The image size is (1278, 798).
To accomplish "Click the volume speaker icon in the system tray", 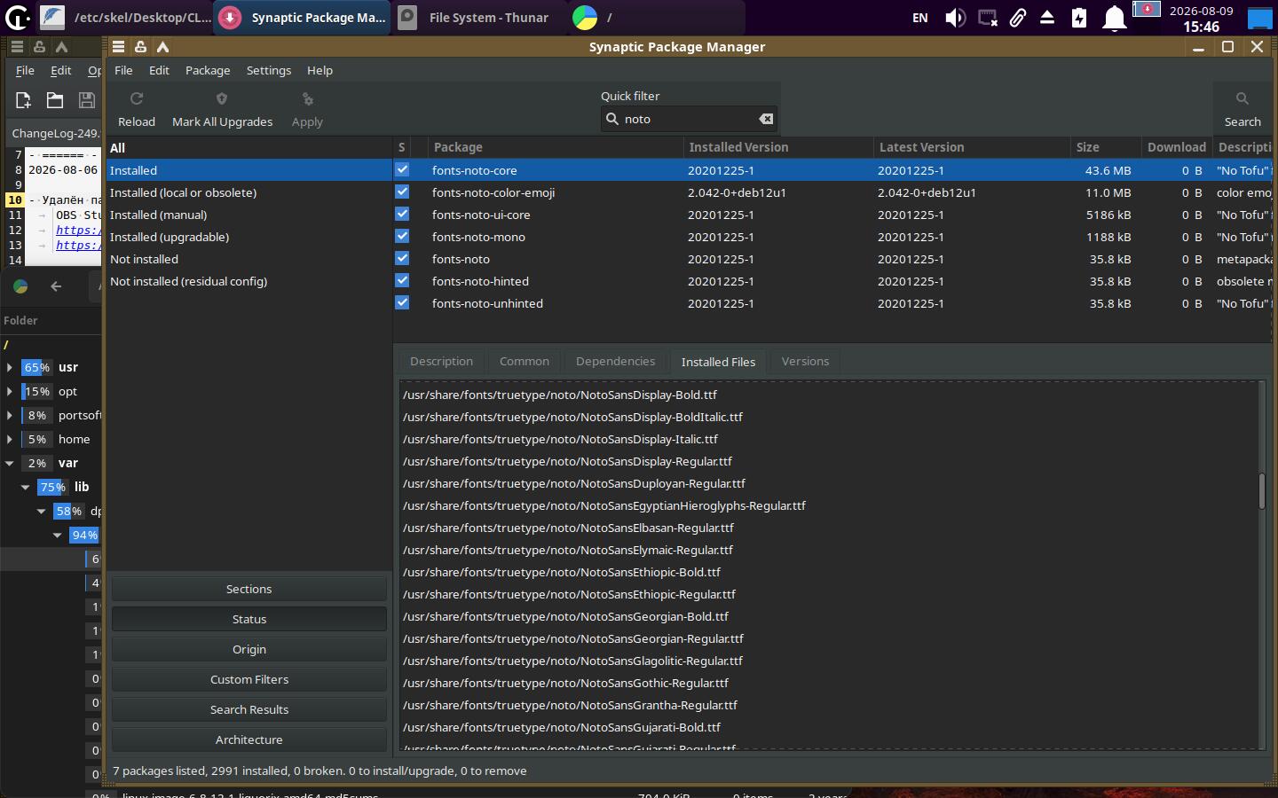I will pyautogui.click(x=955, y=18).
